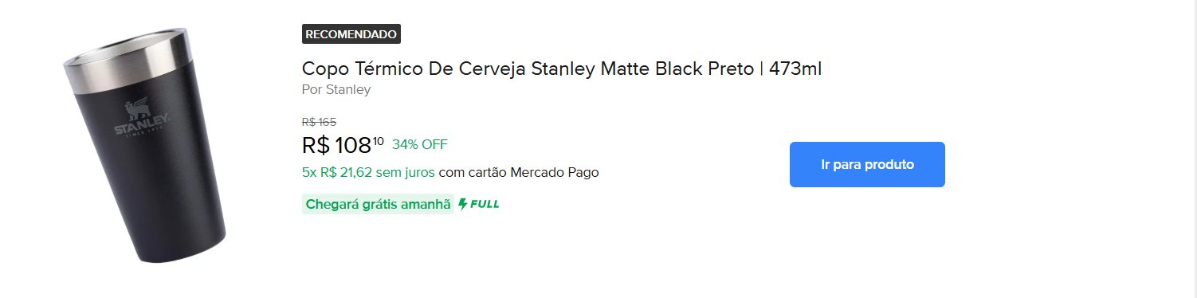This screenshot has width=1197, height=298.
Task: Click the FULL lightning bolt icon
Action: click(463, 204)
